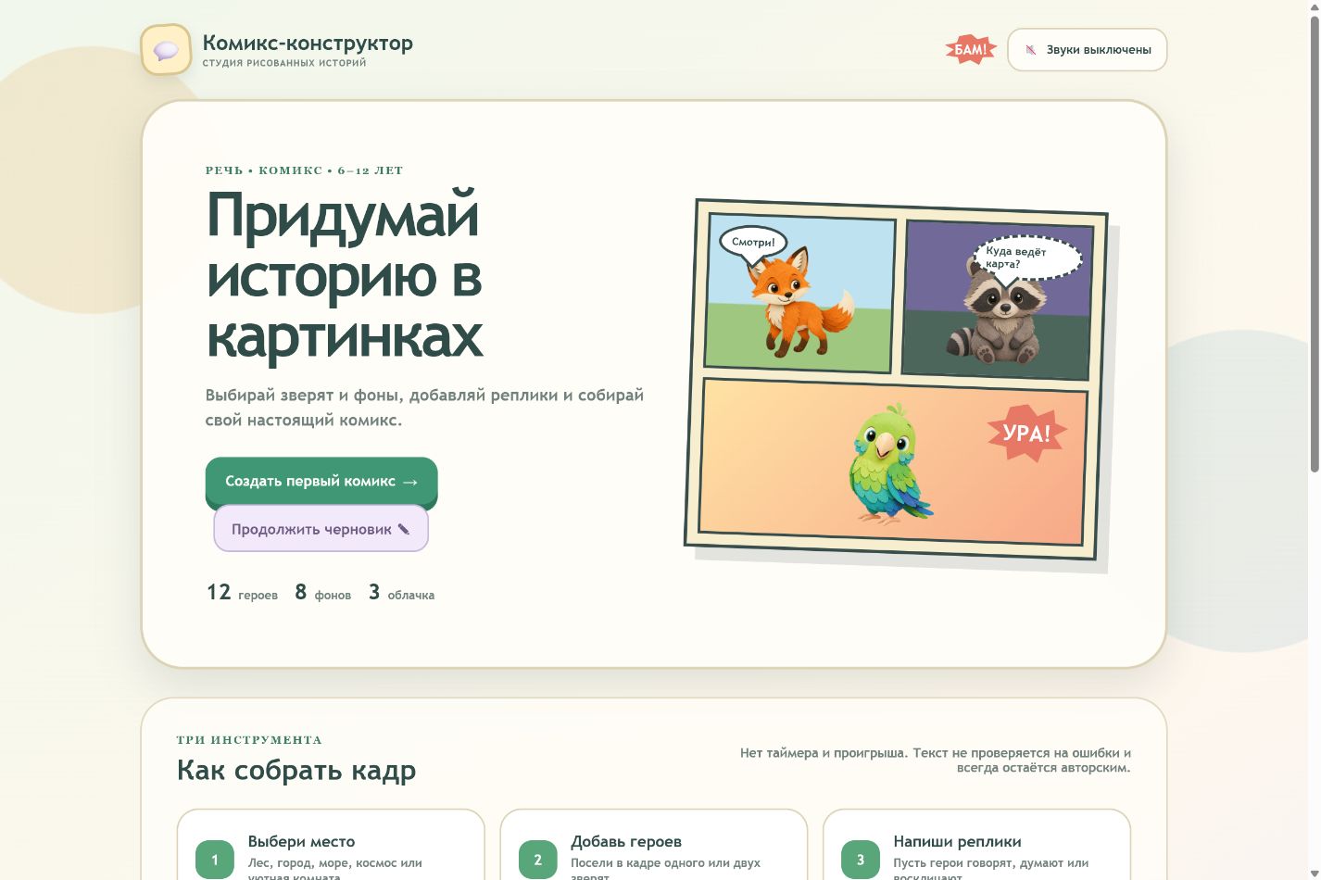
Task: Select the parrot comic panel
Action: (x=893, y=462)
